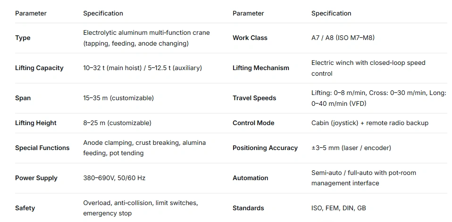Select the 'Automation' parameter label
Viewport: 452px width, 222px height.
[x=251, y=178]
